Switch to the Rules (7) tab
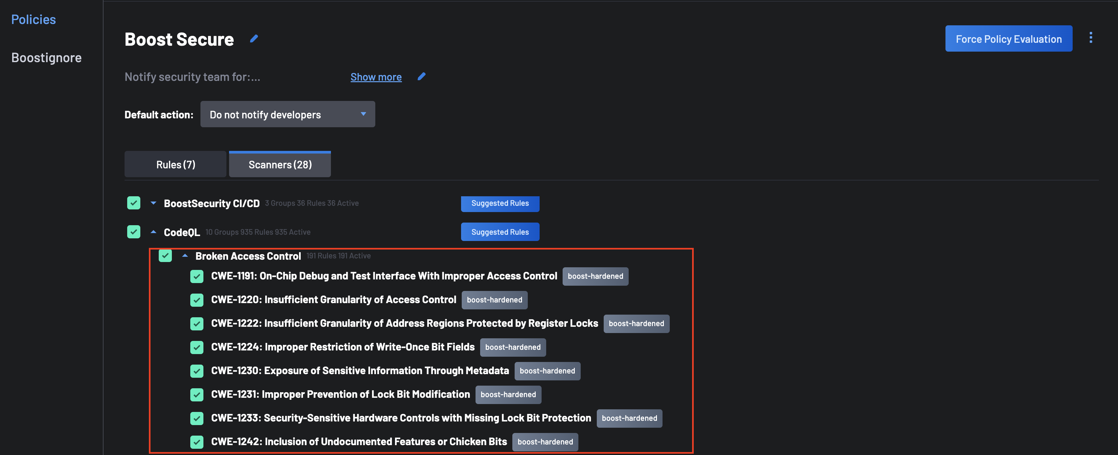 175,165
